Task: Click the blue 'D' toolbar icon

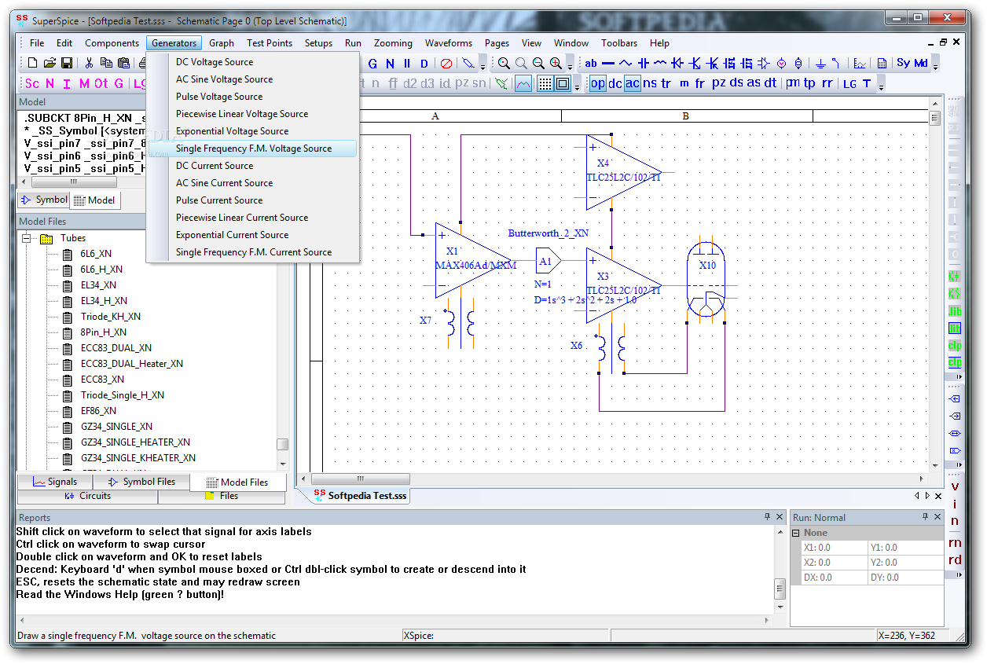Action: coord(424,64)
